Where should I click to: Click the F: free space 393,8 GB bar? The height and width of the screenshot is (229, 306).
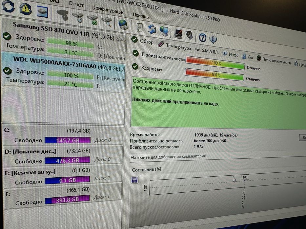point(67,200)
